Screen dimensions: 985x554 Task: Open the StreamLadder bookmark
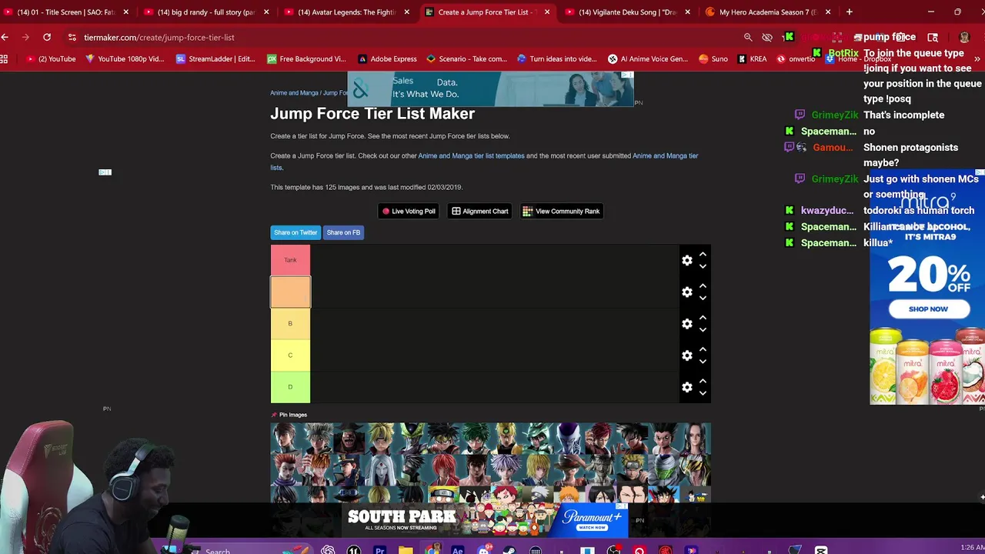click(x=216, y=58)
